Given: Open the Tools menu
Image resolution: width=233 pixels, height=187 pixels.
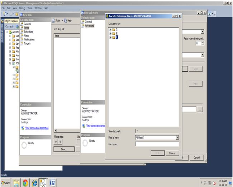Looking at the screenshot, I should click(x=30, y=8).
